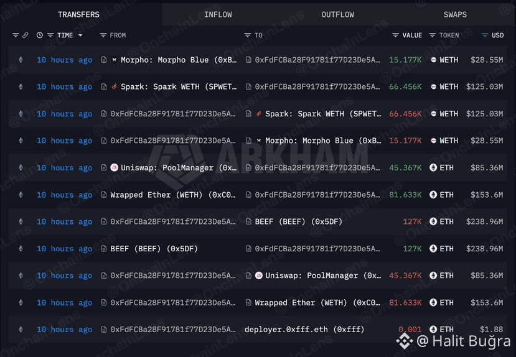Click Uniswap logo icon in green 45.367K row
The image size is (516, 357).
click(114, 168)
